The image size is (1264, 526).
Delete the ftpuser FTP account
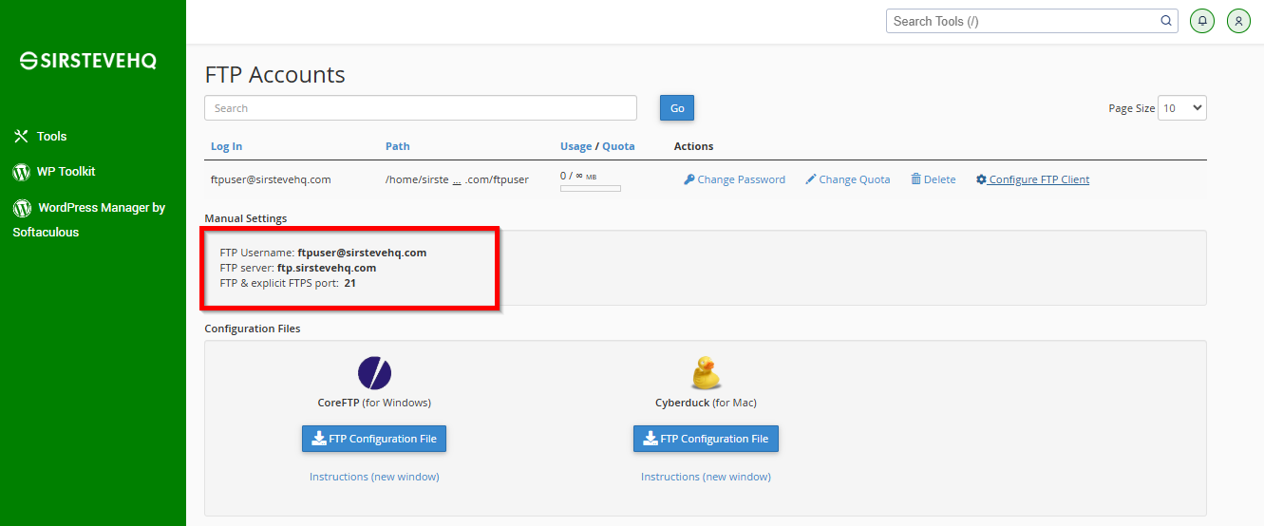pyautogui.click(x=934, y=179)
